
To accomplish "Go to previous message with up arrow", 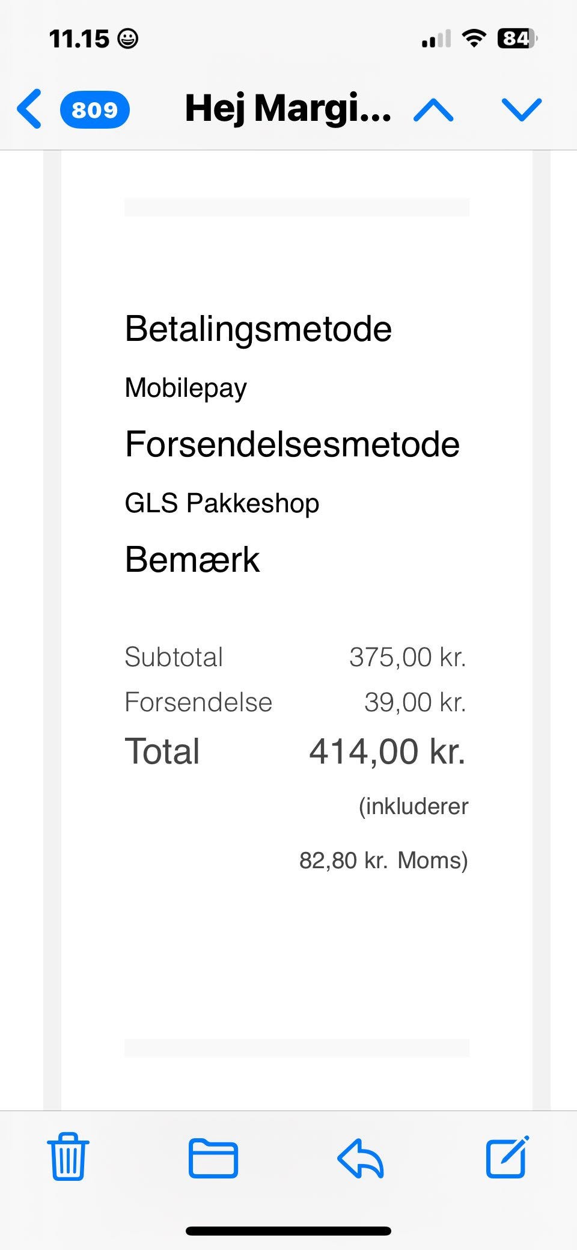I will tap(433, 110).
